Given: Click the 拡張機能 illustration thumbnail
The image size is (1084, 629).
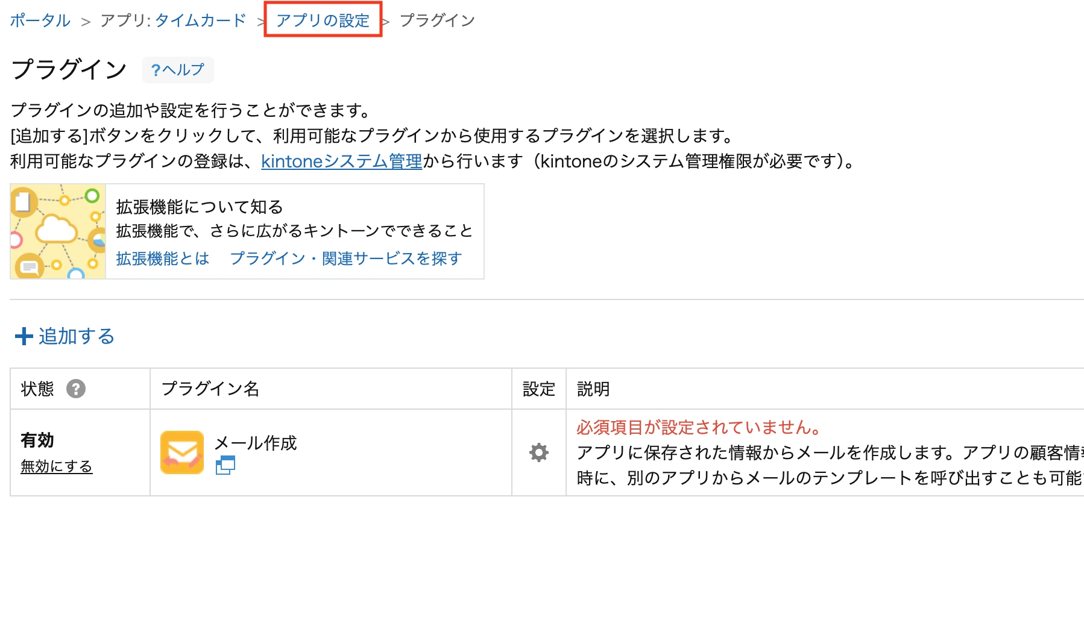Looking at the screenshot, I should pyautogui.click(x=58, y=231).
